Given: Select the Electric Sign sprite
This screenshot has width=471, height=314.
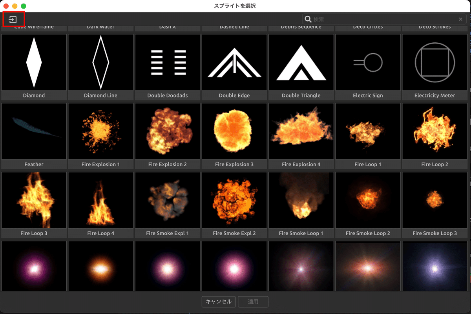Looking at the screenshot, I should (x=368, y=62).
